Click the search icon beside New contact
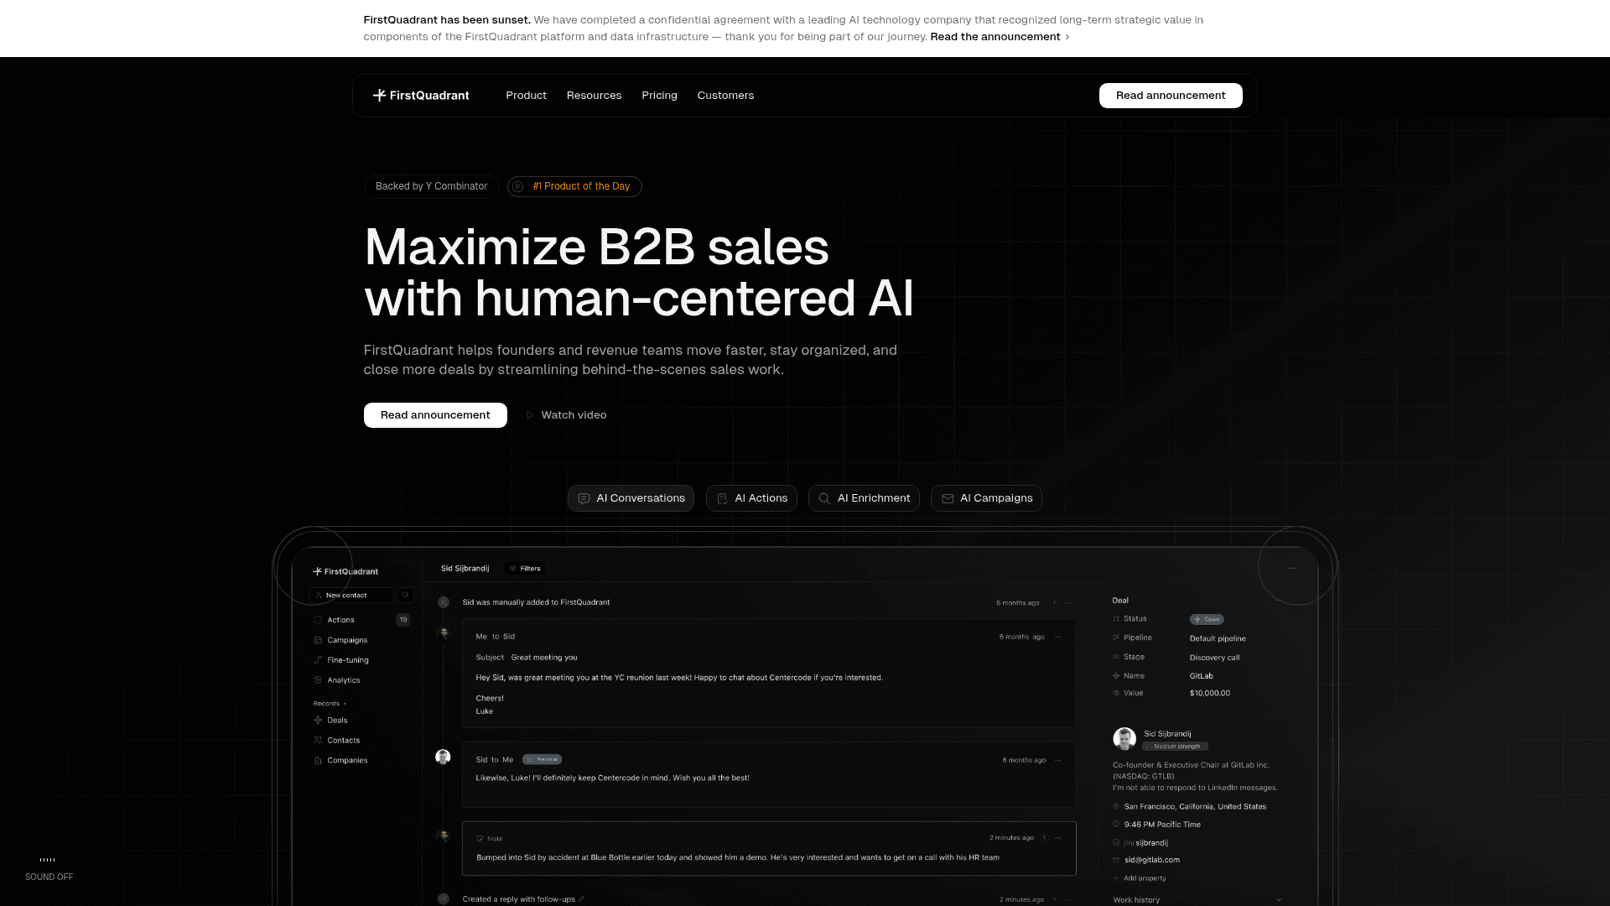This screenshot has width=1610, height=906. [405, 595]
